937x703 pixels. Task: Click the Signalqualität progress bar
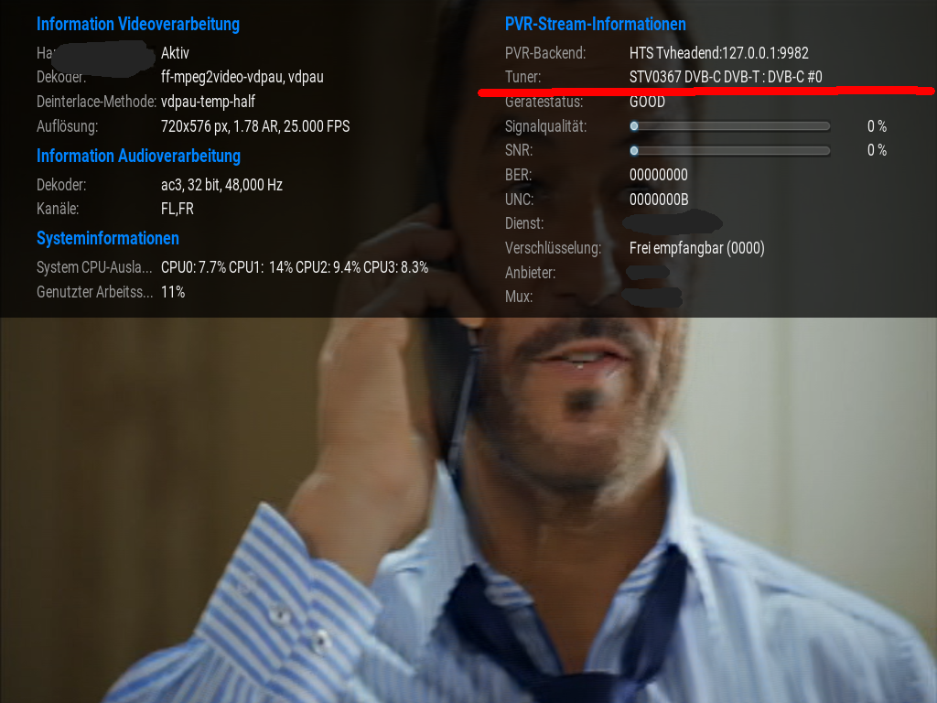(729, 126)
